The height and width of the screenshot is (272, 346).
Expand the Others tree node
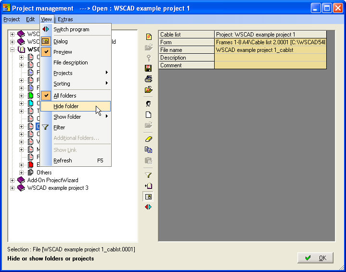(x=21, y=173)
